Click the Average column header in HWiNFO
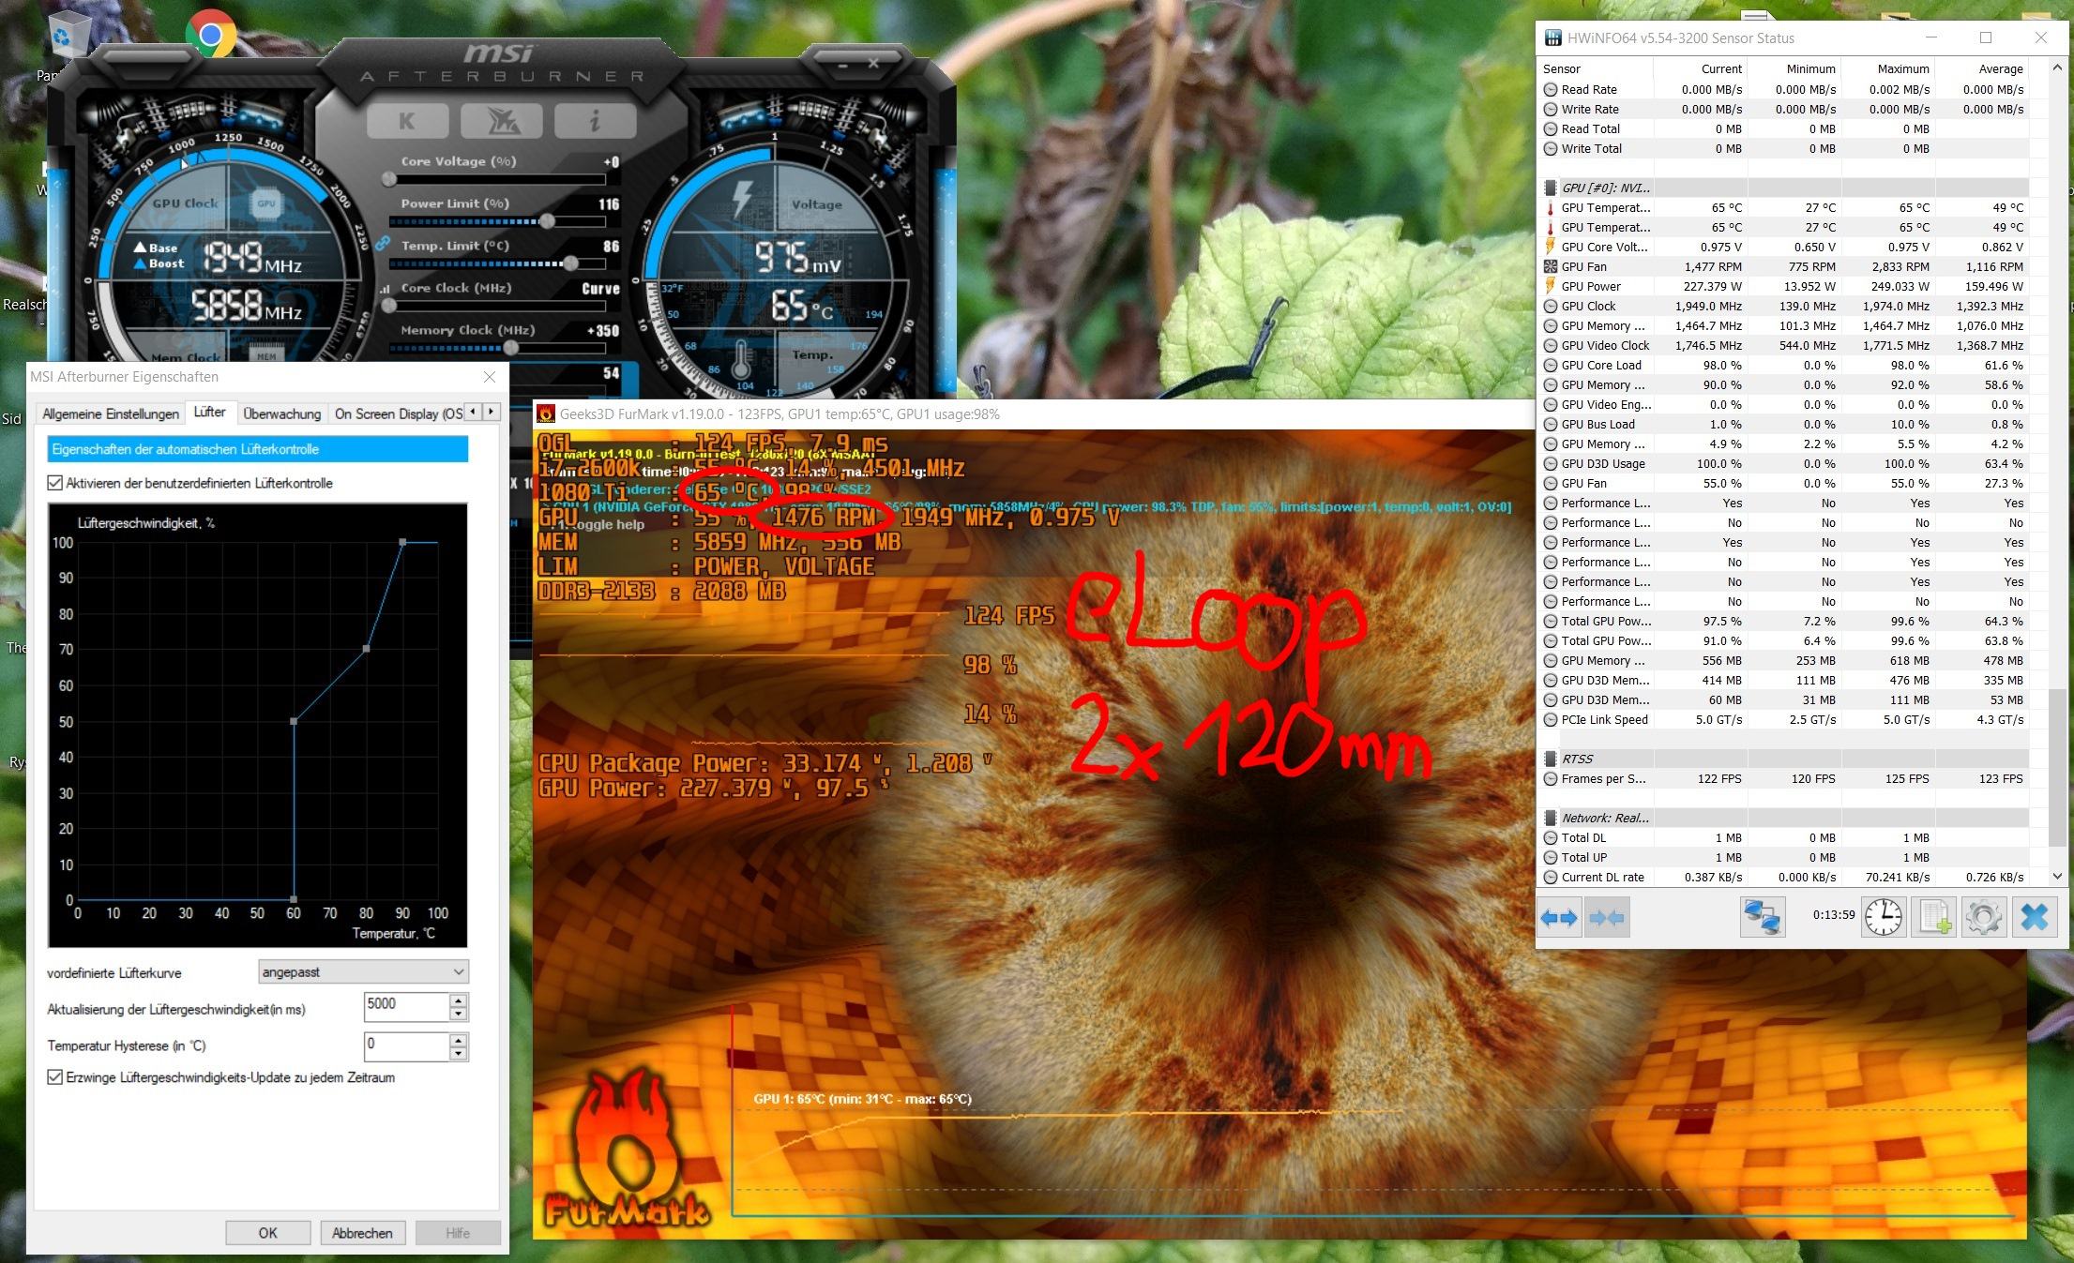This screenshot has width=2074, height=1263. click(x=1982, y=68)
